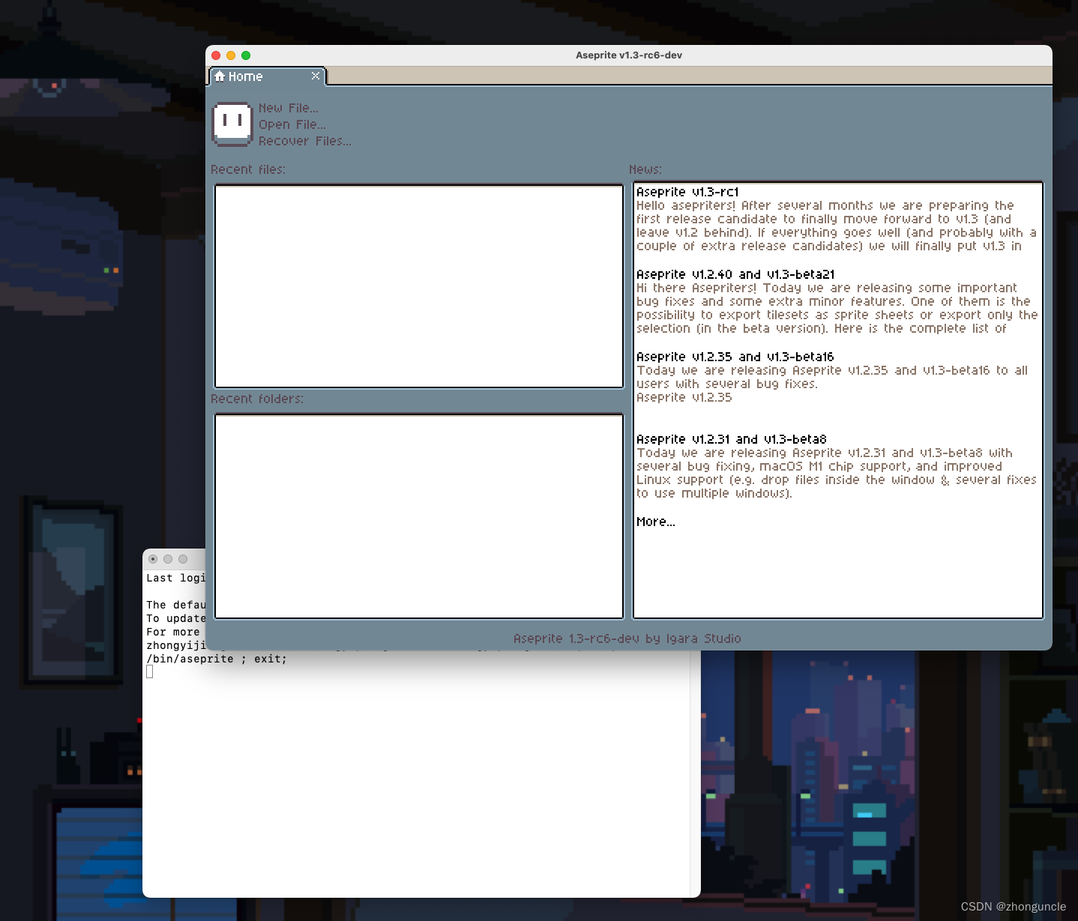This screenshot has height=921, width=1078.
Task: Open the Aseprite v1.3-rc1 news headline
Action: click(687, 192)
